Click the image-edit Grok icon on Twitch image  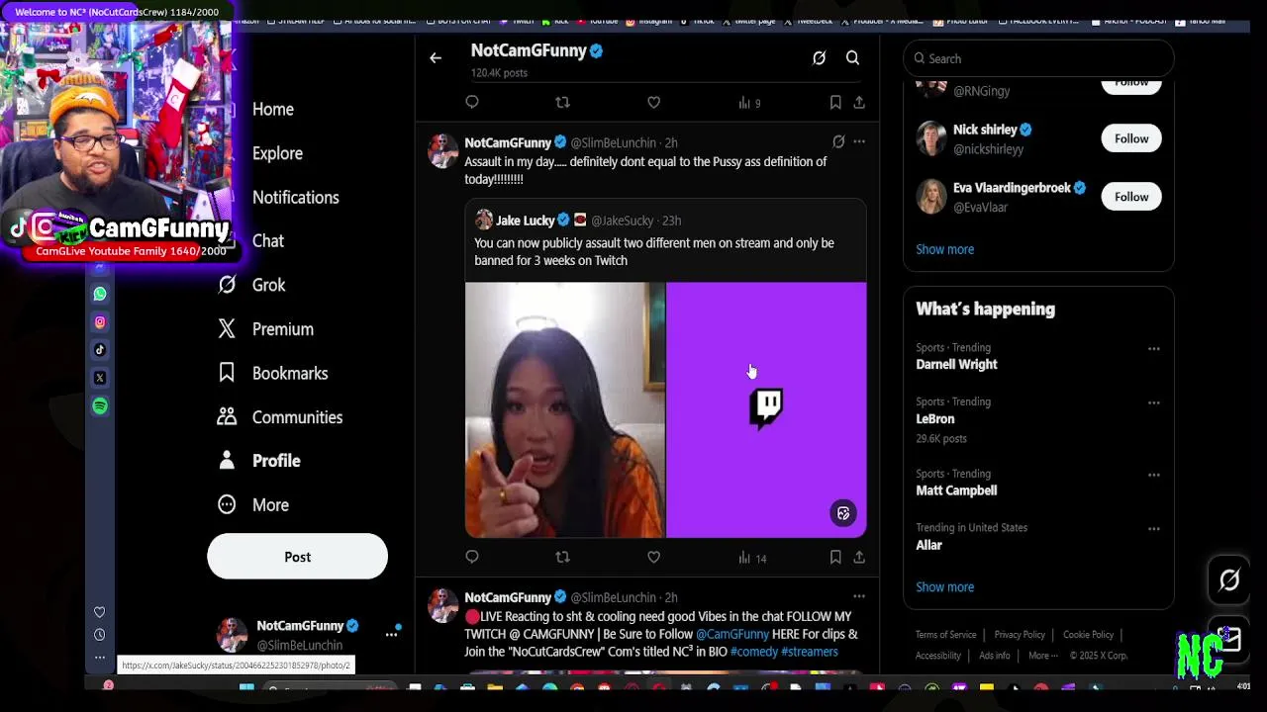click(x=843, y=513)
